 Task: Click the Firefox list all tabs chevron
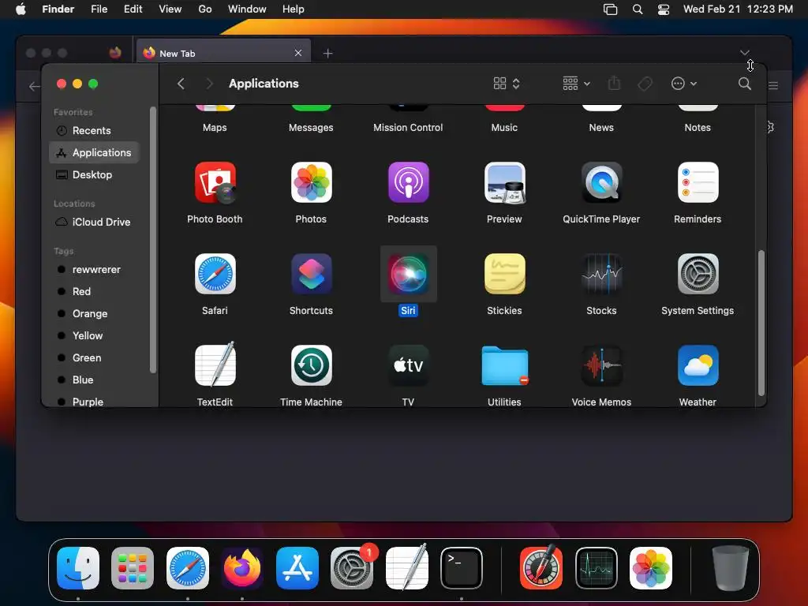click(x=745, y=52)
